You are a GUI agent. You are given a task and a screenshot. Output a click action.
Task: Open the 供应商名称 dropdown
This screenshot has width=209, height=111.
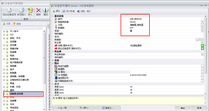[x=202, y=54]
